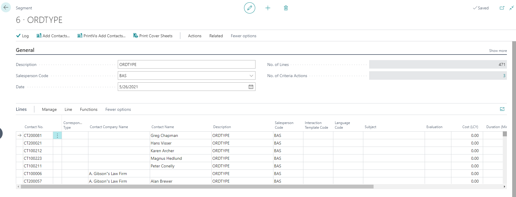Click Correspondence Type column header
The width and height of the screenshot is (516, 197).
point(73,125)
